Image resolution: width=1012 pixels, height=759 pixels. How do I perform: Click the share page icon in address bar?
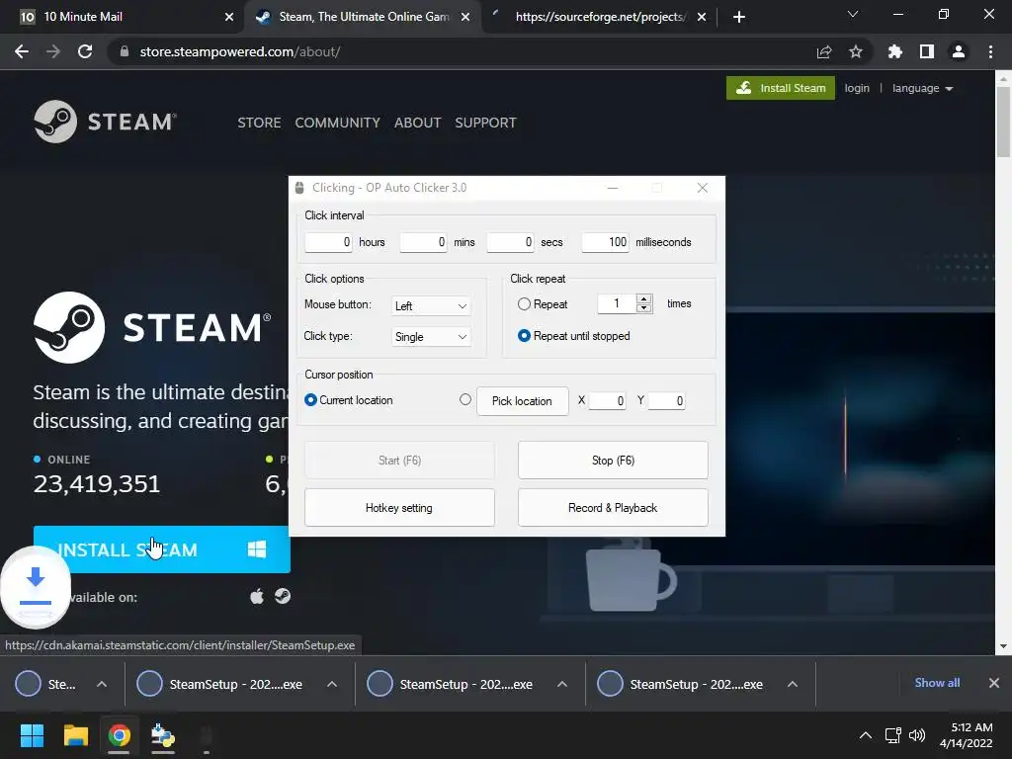[824, 51]
